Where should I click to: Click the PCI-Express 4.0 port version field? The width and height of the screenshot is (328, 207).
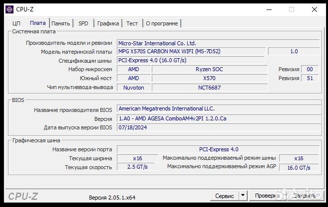pyautogui.click(x=218, y=149)
